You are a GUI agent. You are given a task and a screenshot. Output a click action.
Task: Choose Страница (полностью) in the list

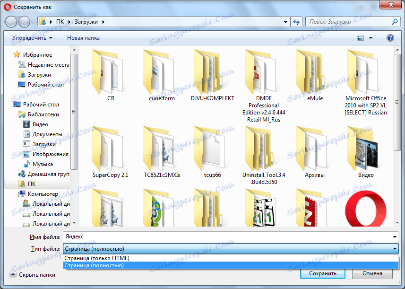pos(231,265)
